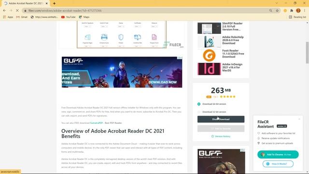Viewport: 309px width, 174px height.
Task: Click Add To Chrome button
Action: pyautogui.click(x=278, y=155)
